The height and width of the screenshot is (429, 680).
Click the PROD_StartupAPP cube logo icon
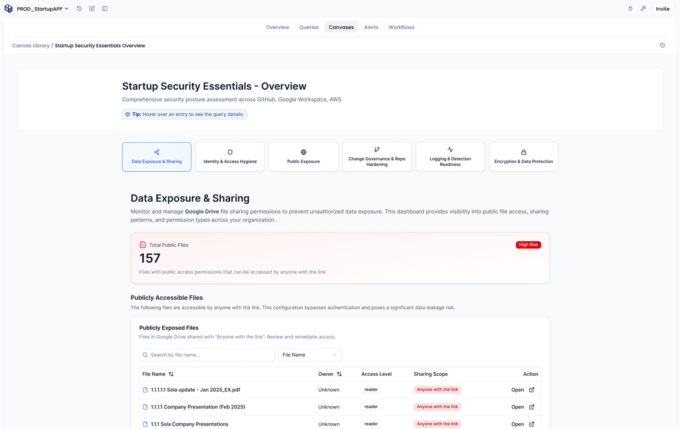point(8,8)
